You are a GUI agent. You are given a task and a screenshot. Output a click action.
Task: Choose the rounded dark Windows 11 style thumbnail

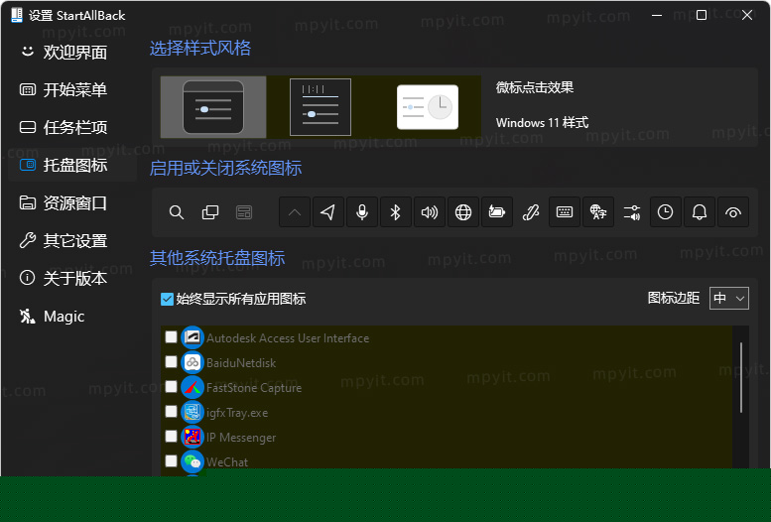[x=213, y=107]
